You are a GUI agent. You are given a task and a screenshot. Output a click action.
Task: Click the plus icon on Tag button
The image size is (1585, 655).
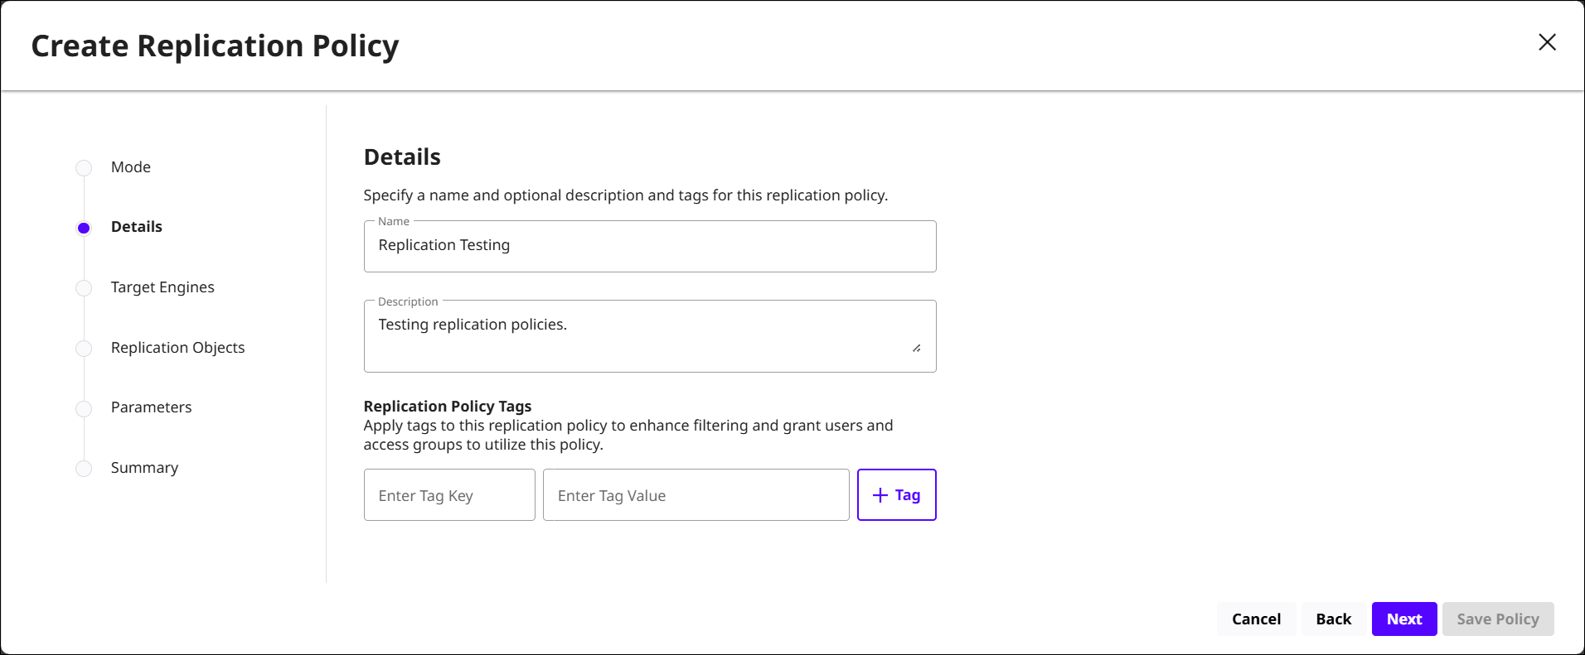[x=880, y=495]
